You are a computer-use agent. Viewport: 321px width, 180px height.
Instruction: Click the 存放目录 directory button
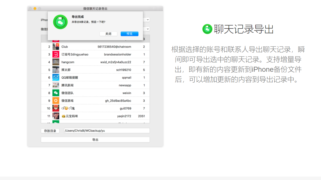(x=50, y=131)
